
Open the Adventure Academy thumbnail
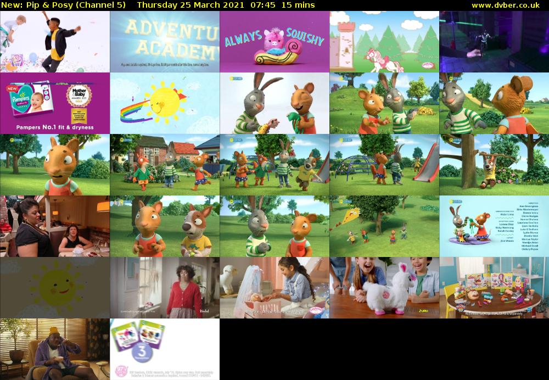165,42
